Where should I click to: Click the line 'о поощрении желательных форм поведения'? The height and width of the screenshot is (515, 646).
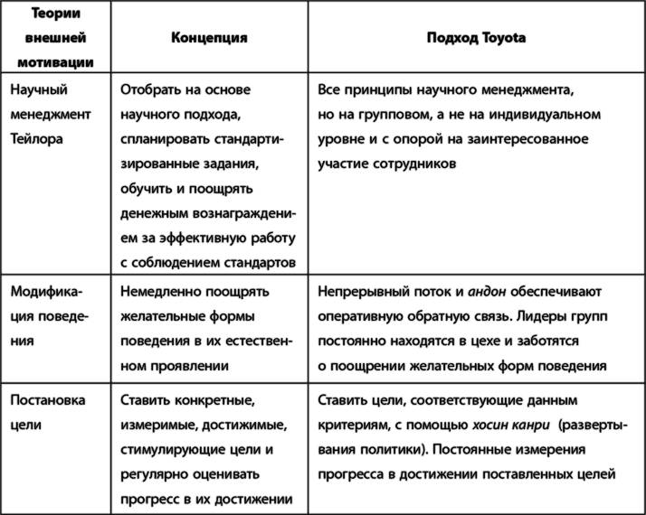click(462, 366)
